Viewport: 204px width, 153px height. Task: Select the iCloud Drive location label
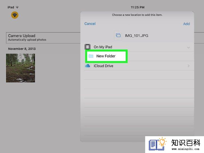(103, 66)
